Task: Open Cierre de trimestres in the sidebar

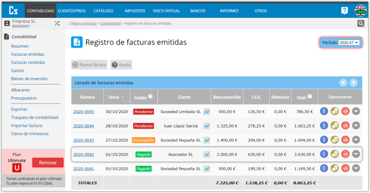Action: point(30,134)
